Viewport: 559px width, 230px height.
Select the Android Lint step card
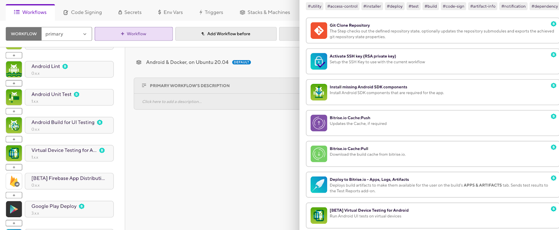tap(69, 69)
